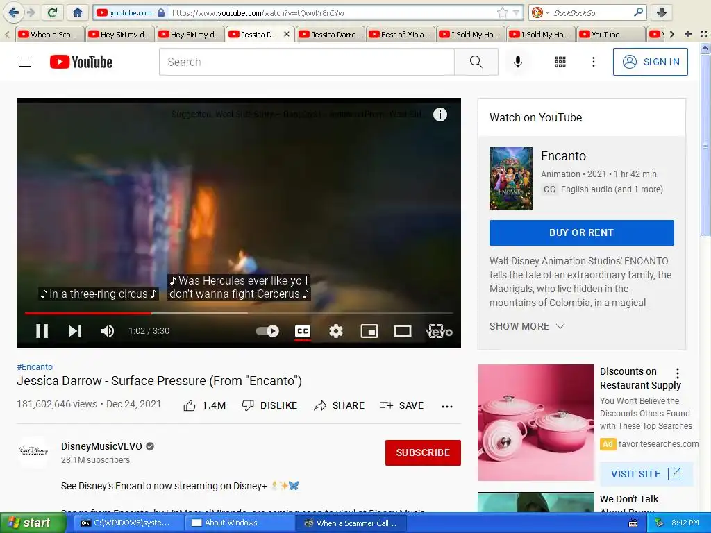
Task: Switch to 'When a Sca...' tab
Action: (50, 35)
